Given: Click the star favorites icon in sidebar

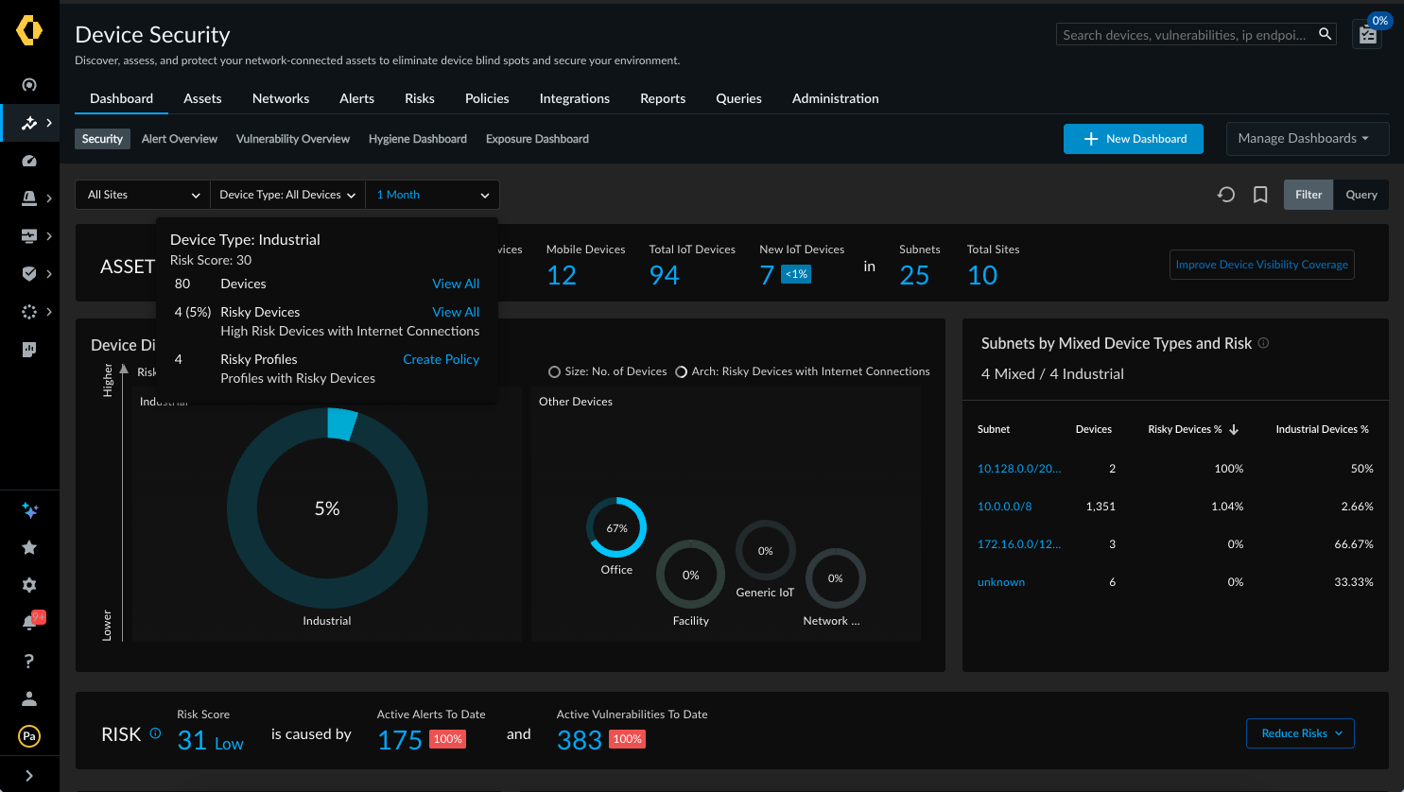Looking at the screenshot, I should point(29,547).
